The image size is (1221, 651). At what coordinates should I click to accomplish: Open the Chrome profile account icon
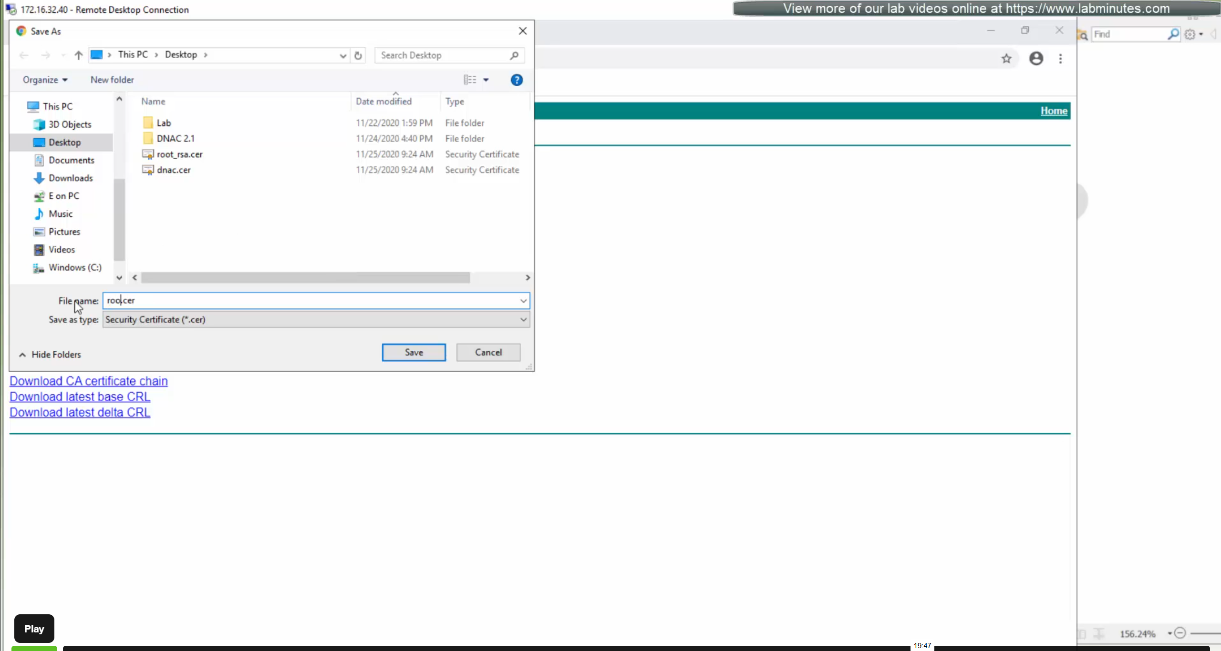(x=1036, y=59)
